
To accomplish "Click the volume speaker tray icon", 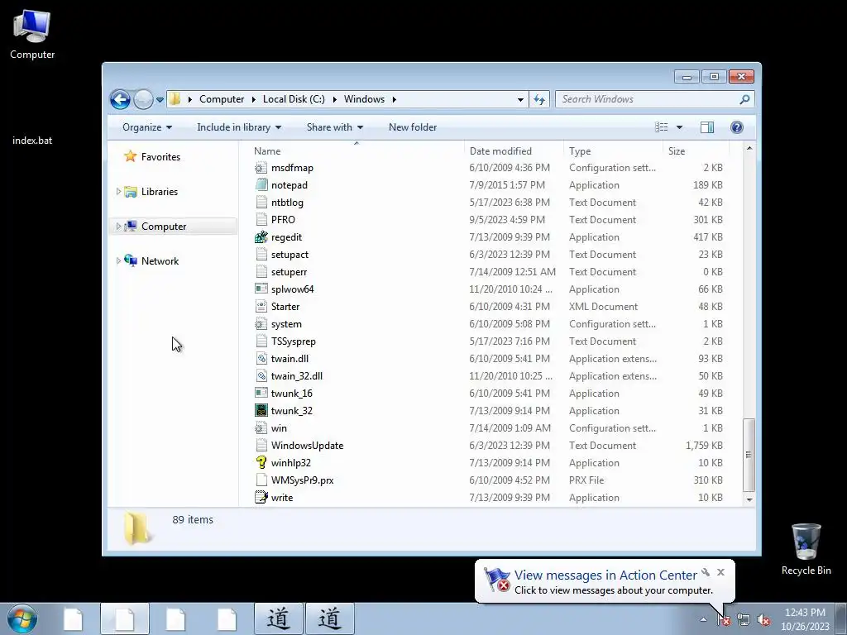I will coord(763,620).
